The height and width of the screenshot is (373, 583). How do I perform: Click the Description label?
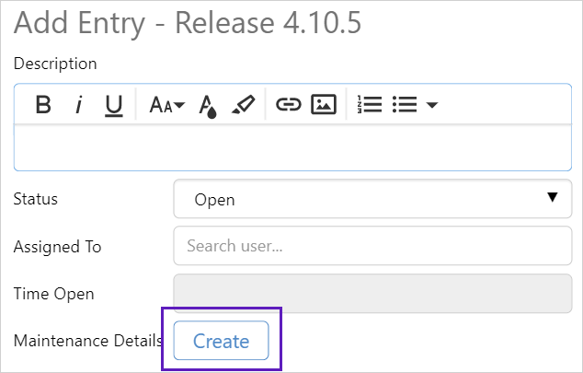(x=55, y=64)
